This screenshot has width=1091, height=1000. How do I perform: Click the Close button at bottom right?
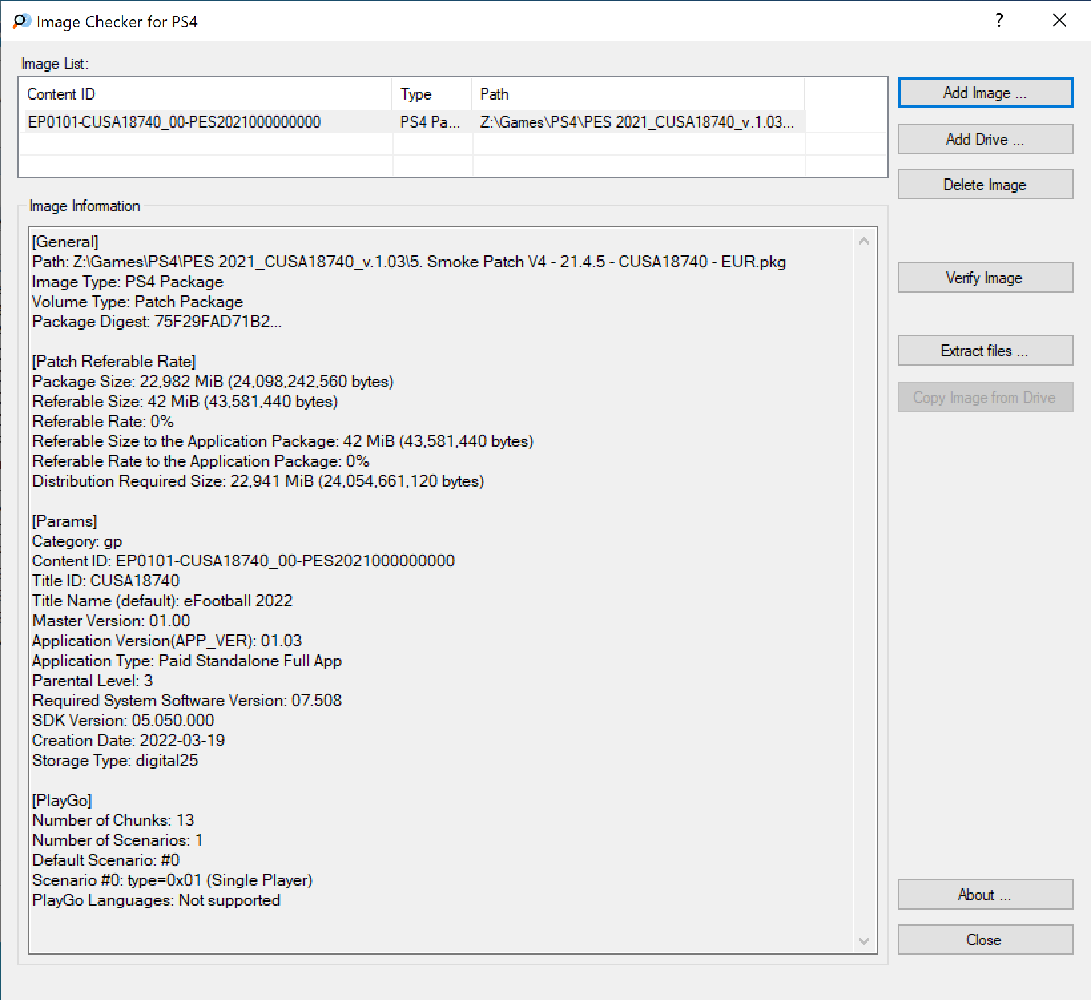(x=985, y=939)
